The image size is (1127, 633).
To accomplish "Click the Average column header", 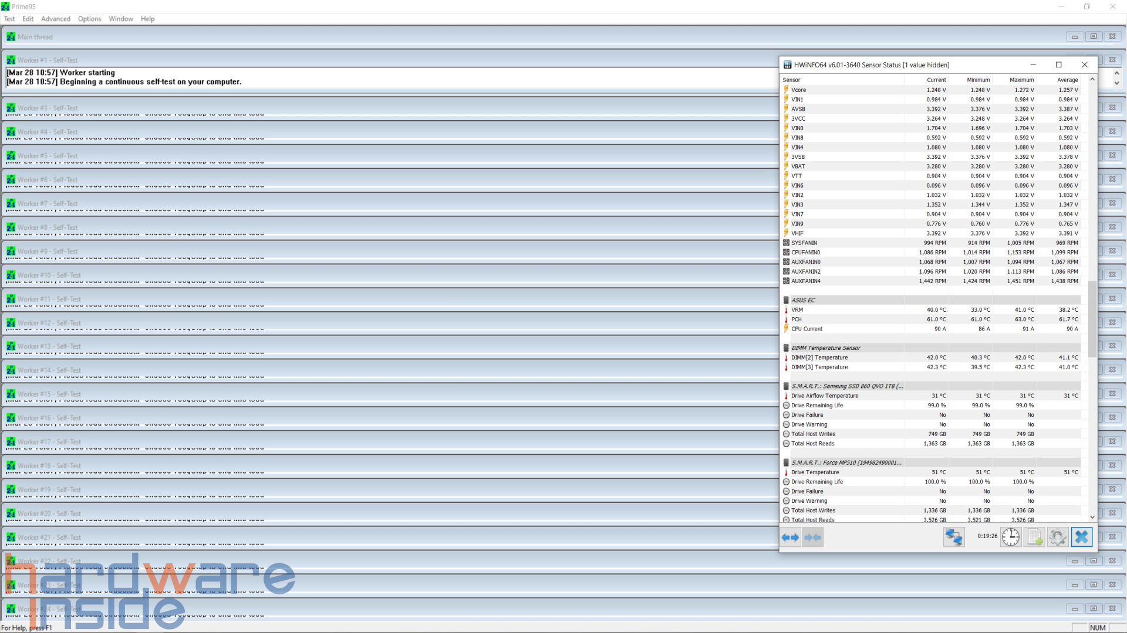I will [x=1058, y=80].
